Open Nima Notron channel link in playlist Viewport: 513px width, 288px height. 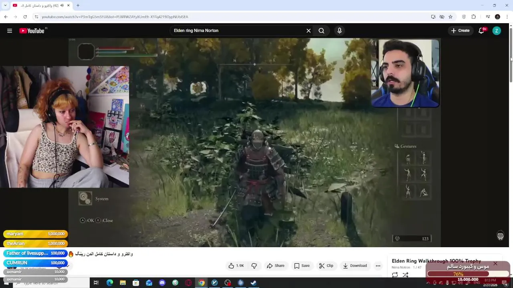coord(401,267)
